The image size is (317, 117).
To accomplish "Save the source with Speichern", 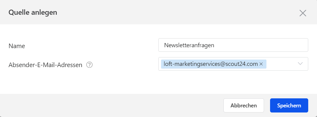I will [289, 105].
